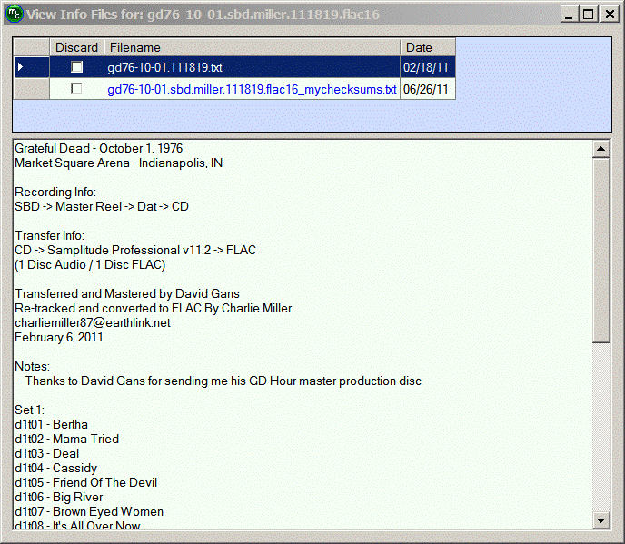Click track 'd1t03 - Deal'
This screenshot has height=544, width=625.
46,453
